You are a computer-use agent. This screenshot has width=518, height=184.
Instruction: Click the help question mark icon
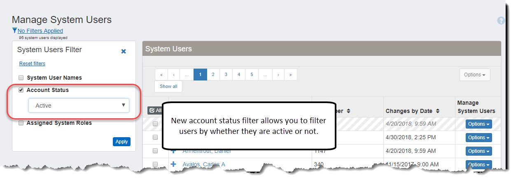click(x=501, y=21)
